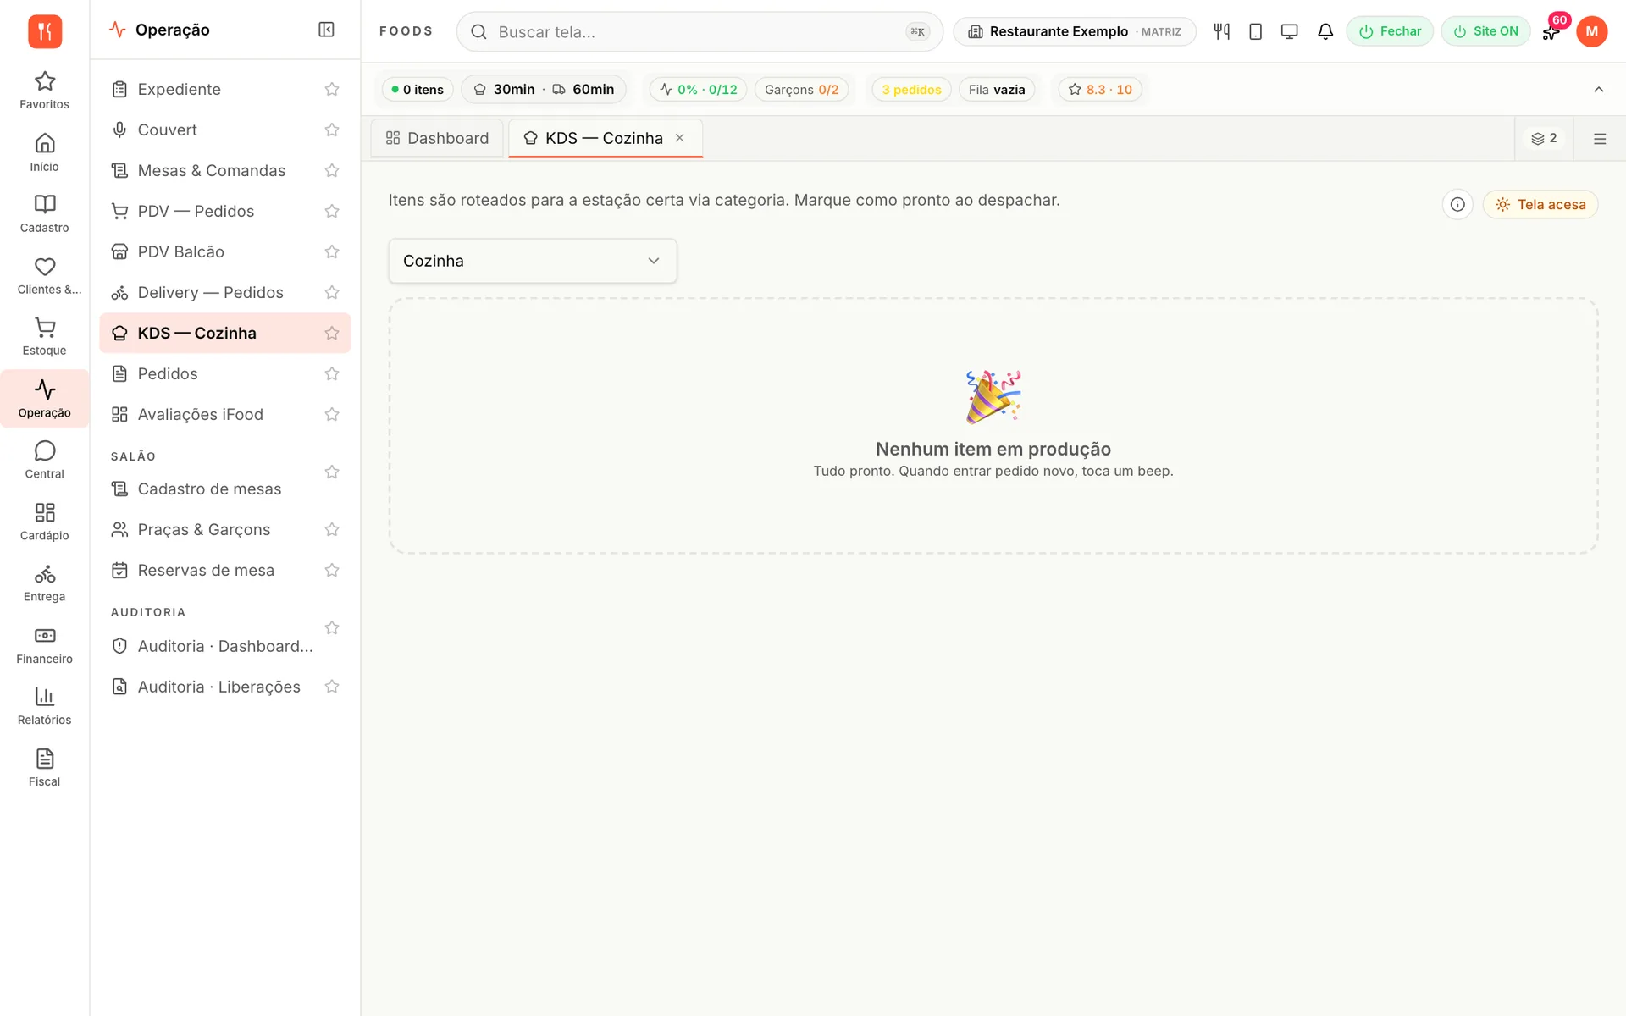Click the 0 itens status chip

[418, 89]
